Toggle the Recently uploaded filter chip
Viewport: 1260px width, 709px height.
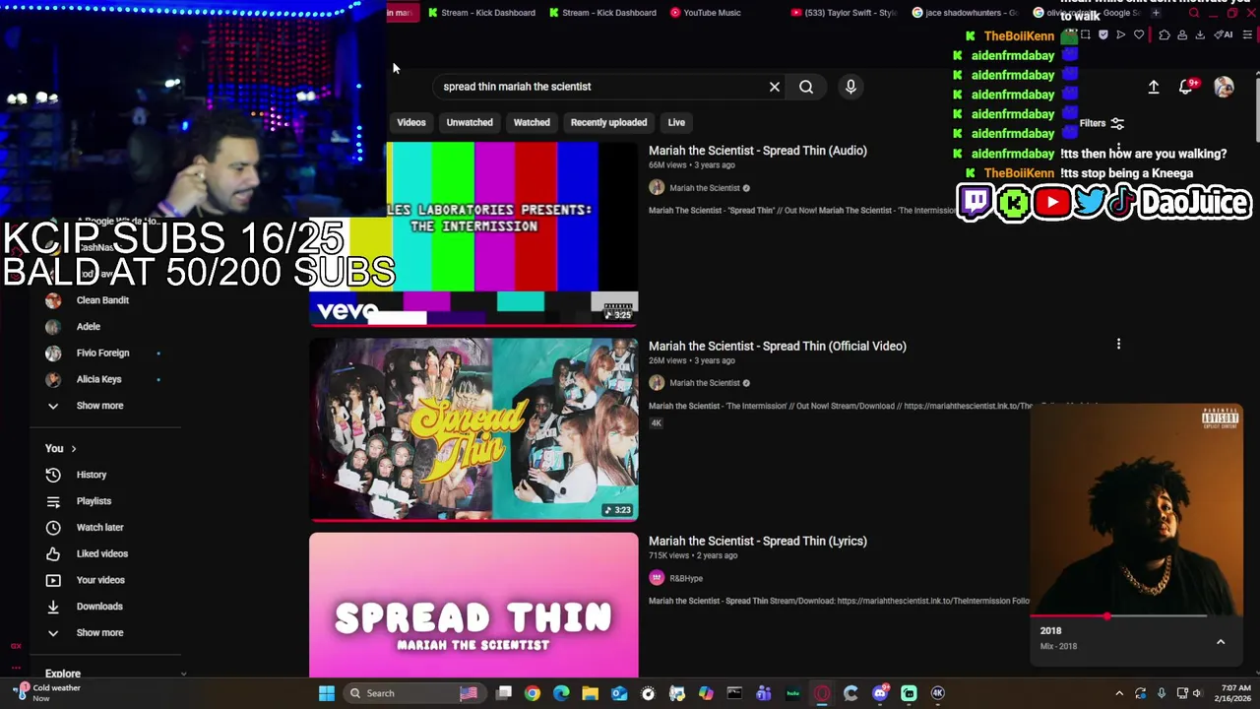pyautogui.click(x=608, y=122)
